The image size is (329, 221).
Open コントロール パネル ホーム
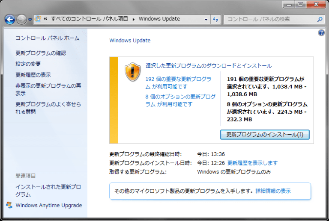48,38
